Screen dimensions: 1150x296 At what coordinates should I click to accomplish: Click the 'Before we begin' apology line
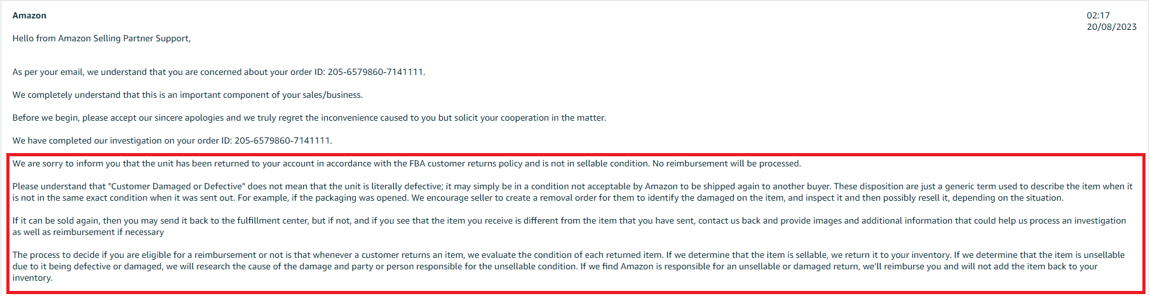tap(309, 118)
